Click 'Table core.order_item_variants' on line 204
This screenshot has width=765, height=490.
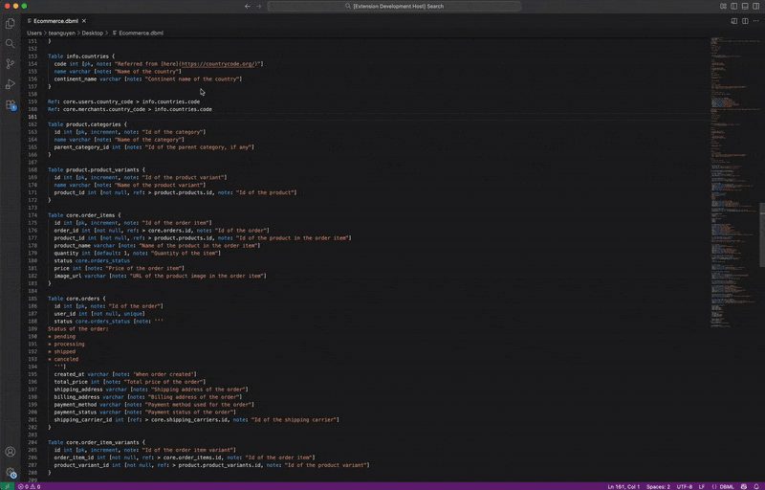pos(93,443)
